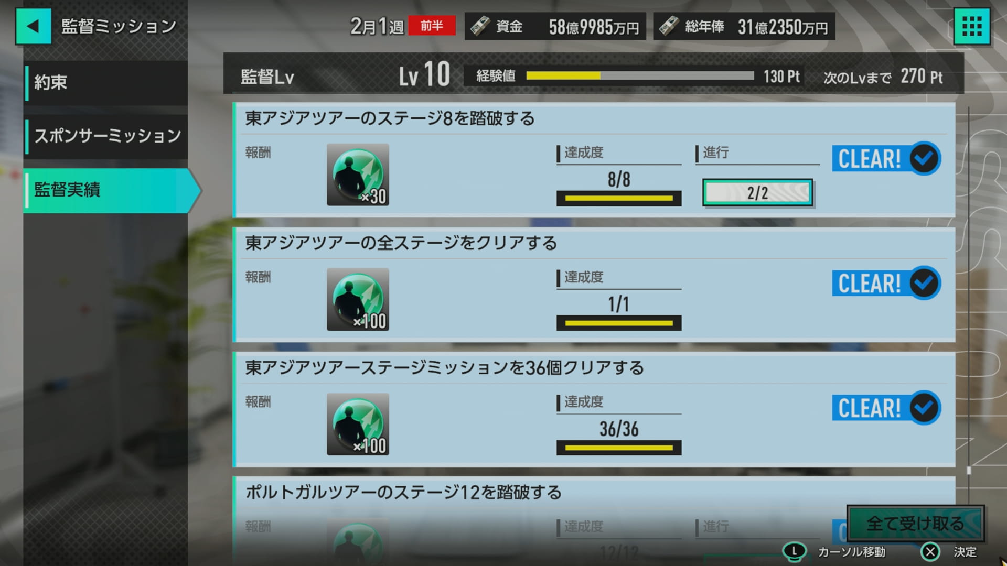1007x566 pixels.
Task: Select ×100 reward for 全ステージをクリアする mission
Action: [358, 299]
